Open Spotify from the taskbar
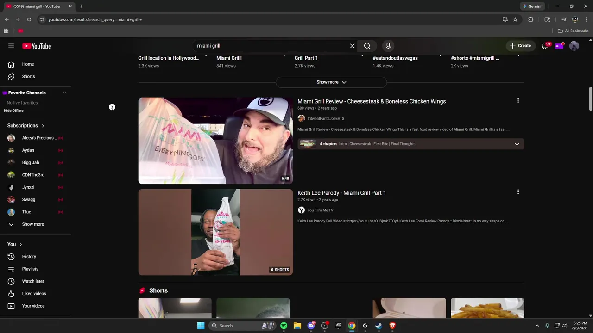Screen dimensions: 593x333 pyautogui.click(x=284, y=326)
